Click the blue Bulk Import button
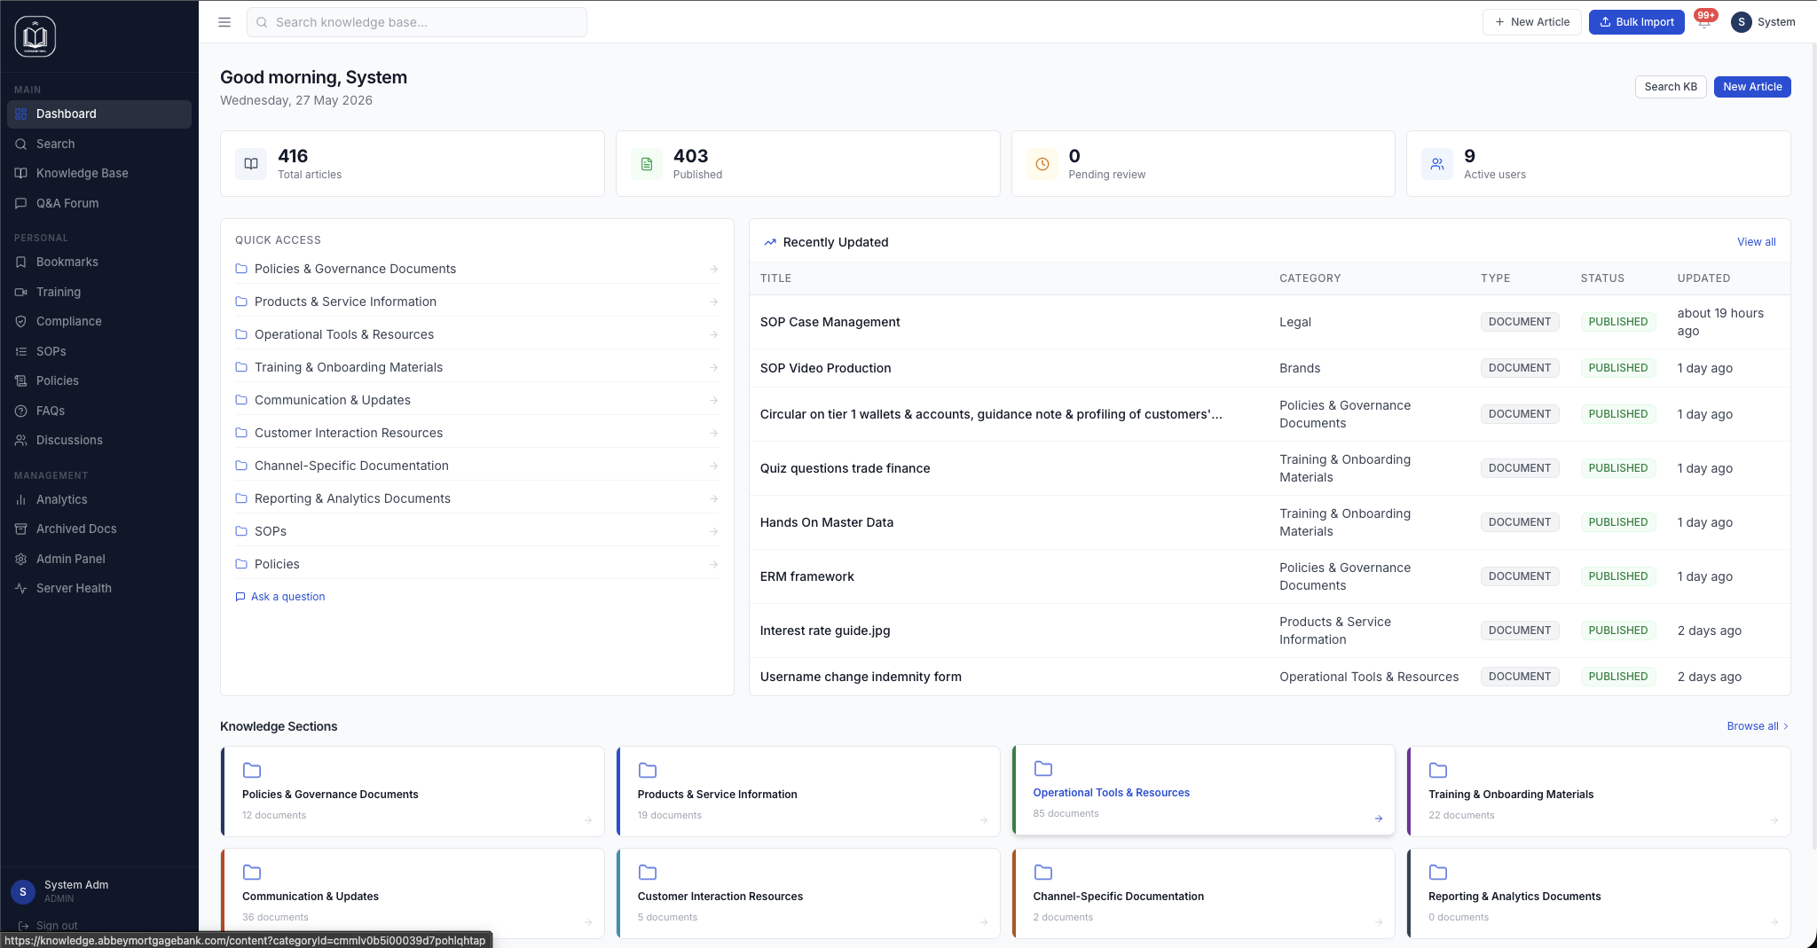Viewport: 1817px width, 948px height. coord(1636,22)
